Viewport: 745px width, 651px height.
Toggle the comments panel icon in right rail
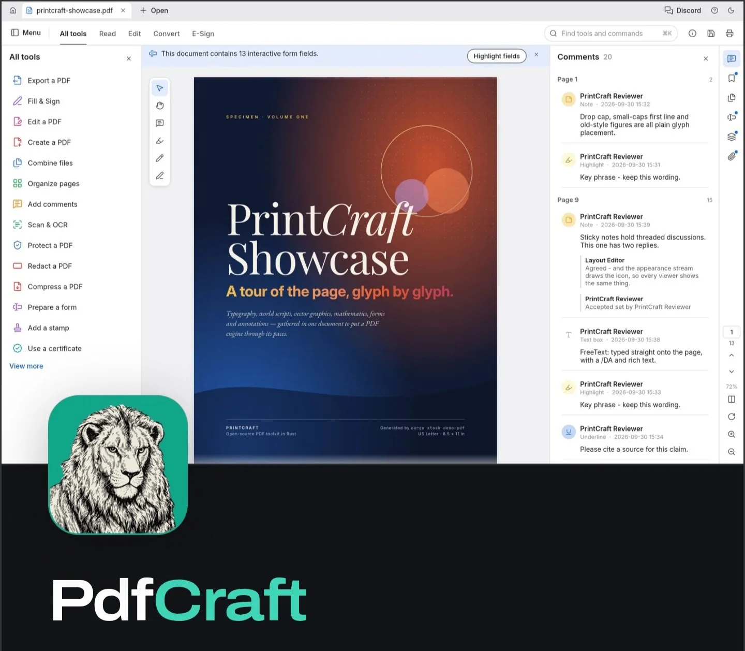tap(732, 58)
